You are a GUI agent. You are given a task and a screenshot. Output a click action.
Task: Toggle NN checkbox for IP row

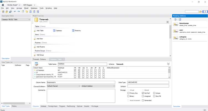pyautogui.click(x=79, y=72)
